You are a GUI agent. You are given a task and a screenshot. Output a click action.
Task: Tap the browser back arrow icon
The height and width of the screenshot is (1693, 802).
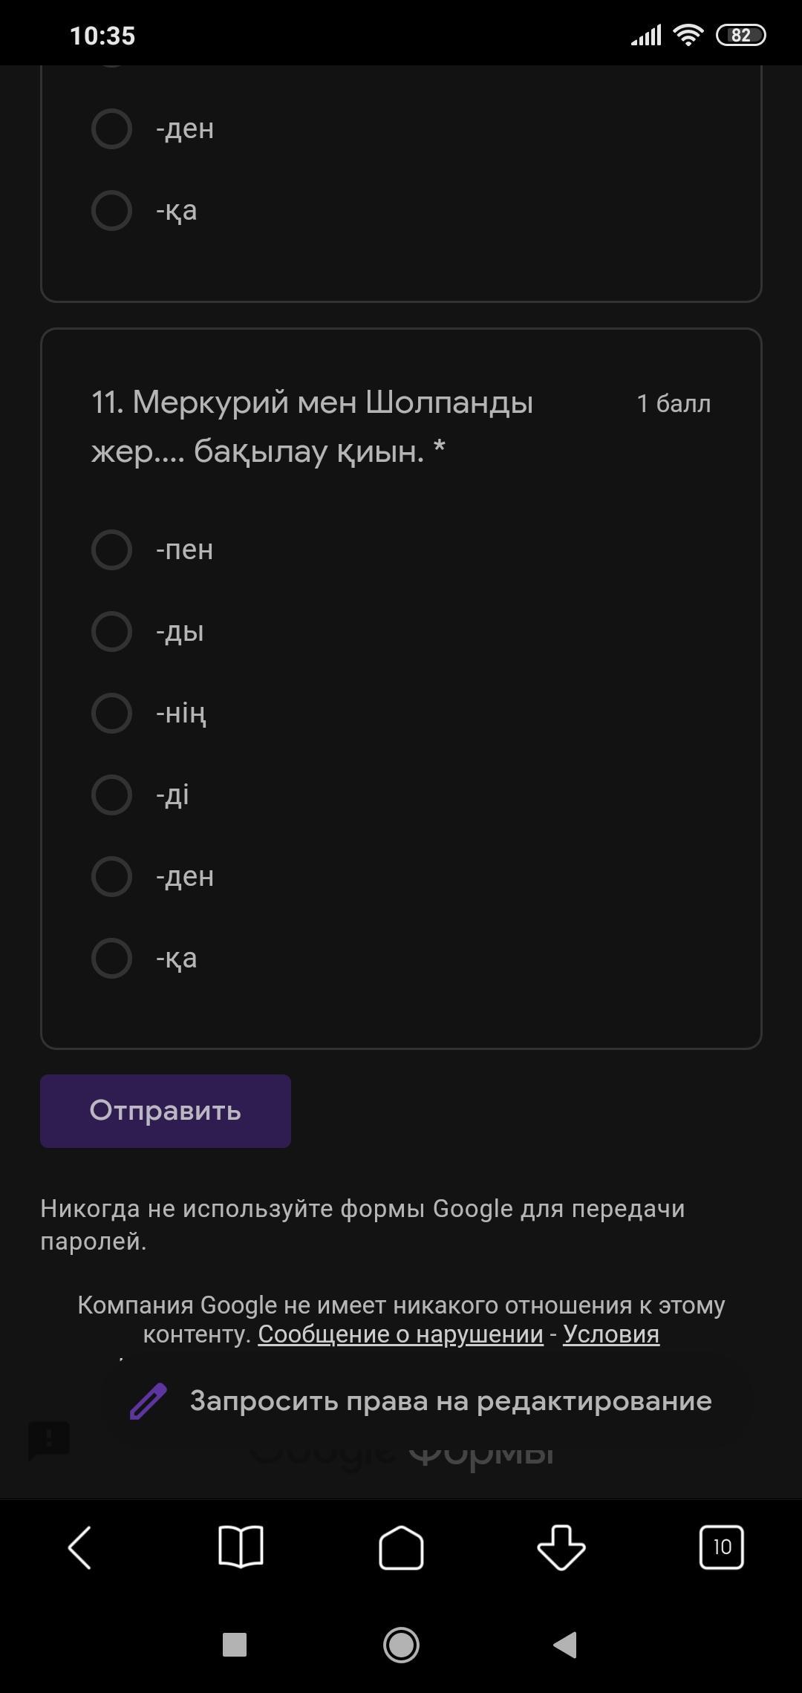(x=79, y=1547)
